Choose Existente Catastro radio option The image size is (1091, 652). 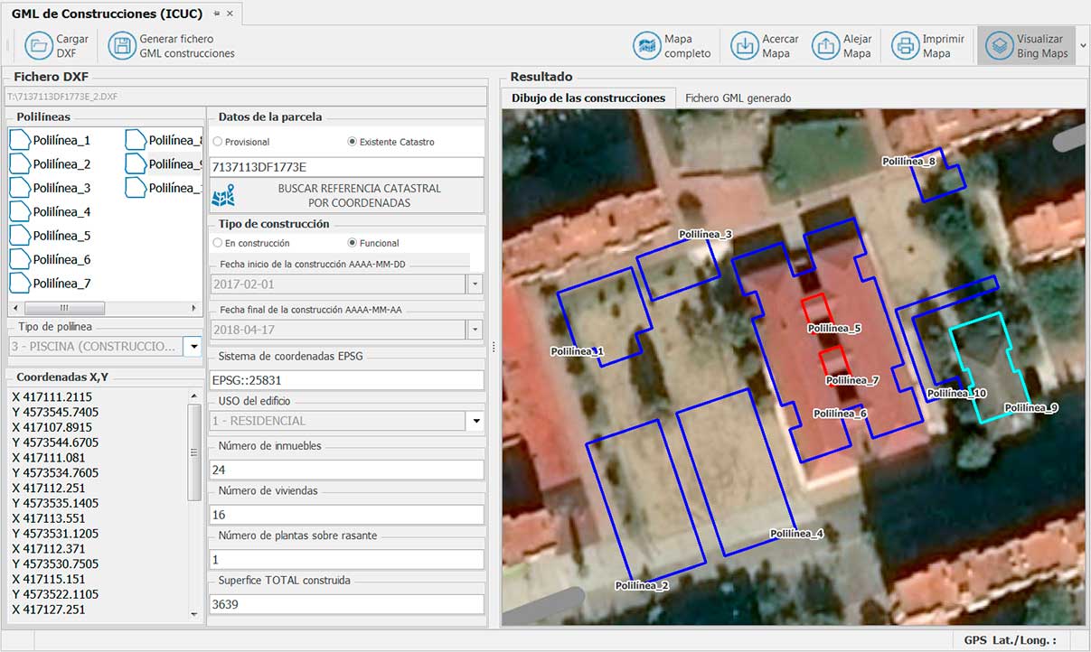tap(353, 142)
